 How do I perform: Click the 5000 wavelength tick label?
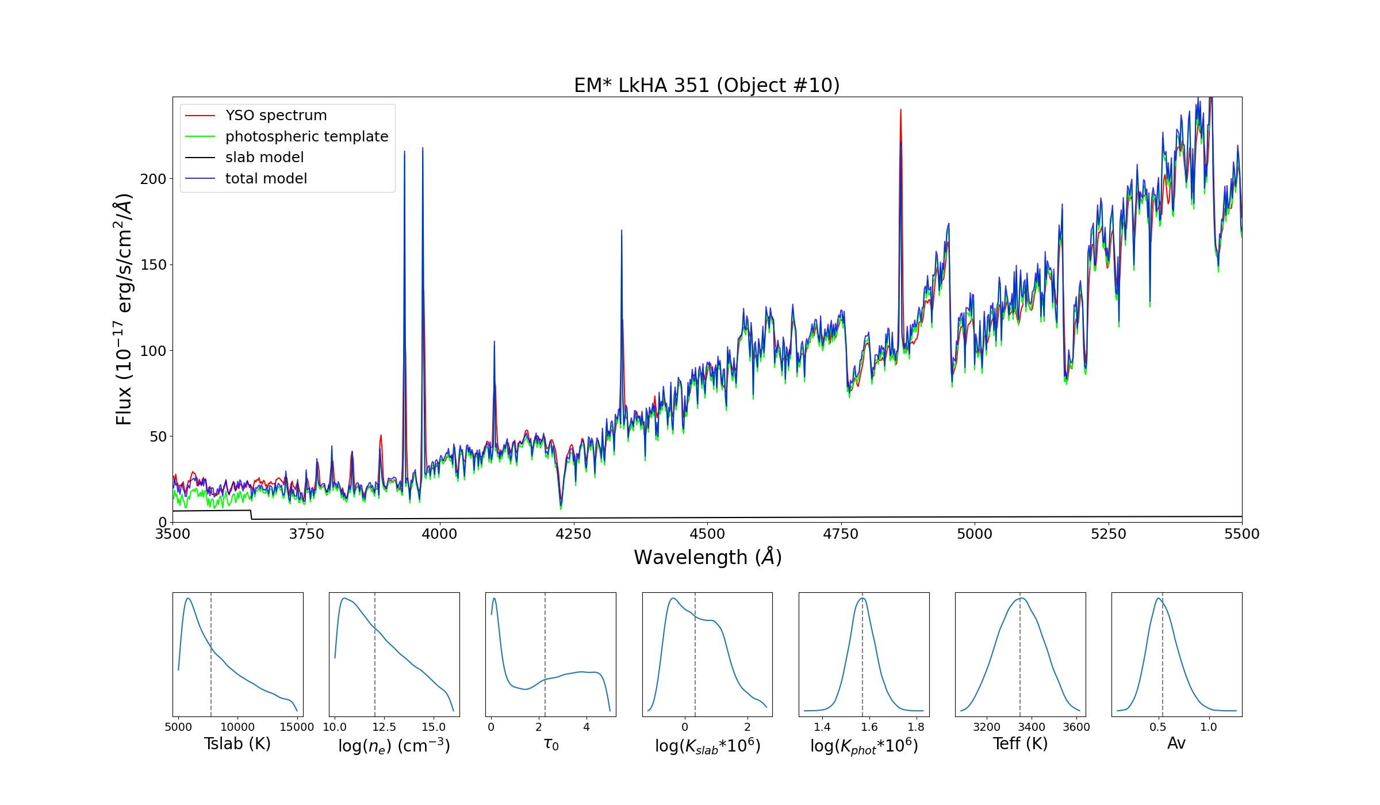coord(974,534)
